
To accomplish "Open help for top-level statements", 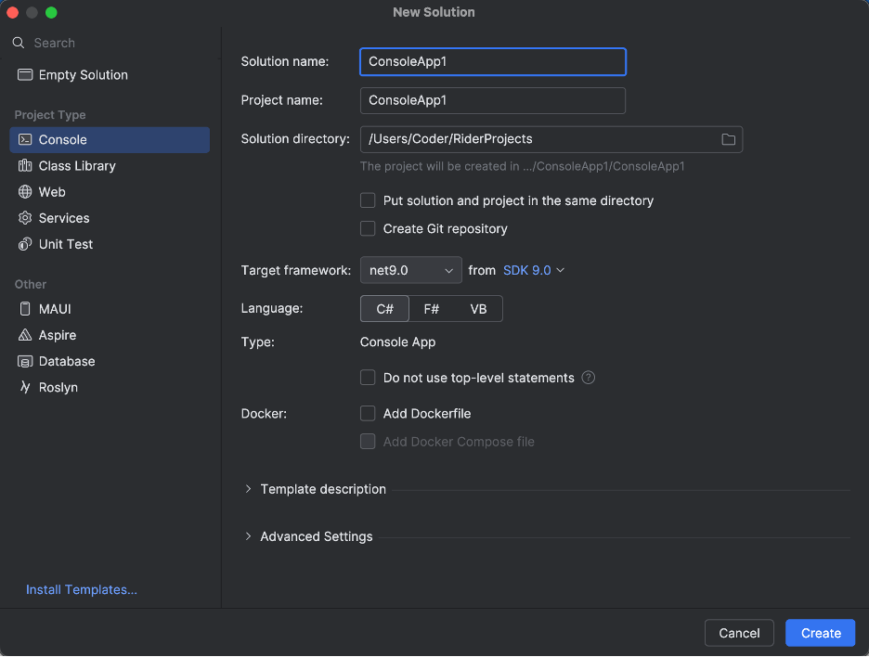I will 588,378.
